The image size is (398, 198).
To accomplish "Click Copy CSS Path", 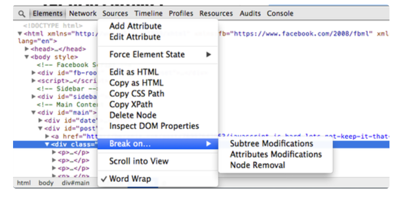I will pos(158,93).
